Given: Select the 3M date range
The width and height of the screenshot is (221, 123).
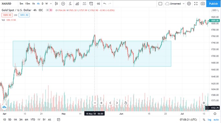Looking at the screenshot, I should pos(21,120).
